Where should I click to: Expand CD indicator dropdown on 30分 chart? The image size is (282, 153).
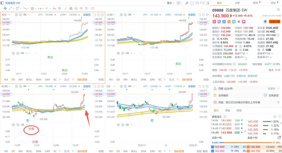[x=27, y=53]
